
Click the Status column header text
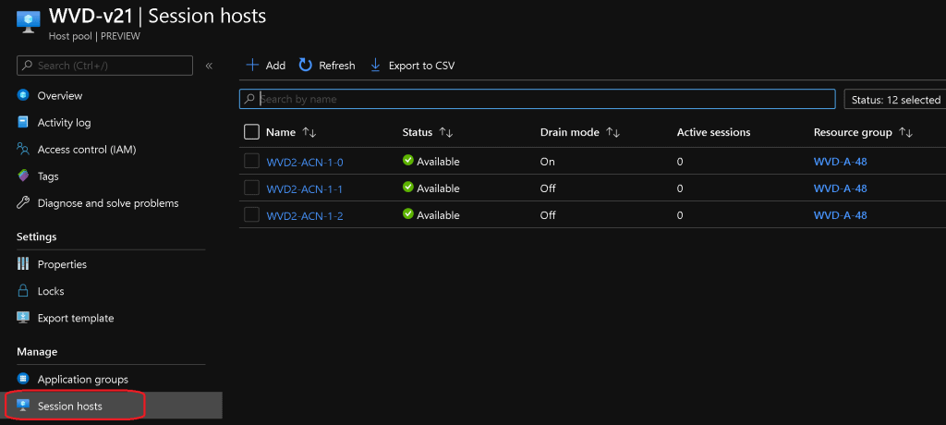tap(418, 132)
